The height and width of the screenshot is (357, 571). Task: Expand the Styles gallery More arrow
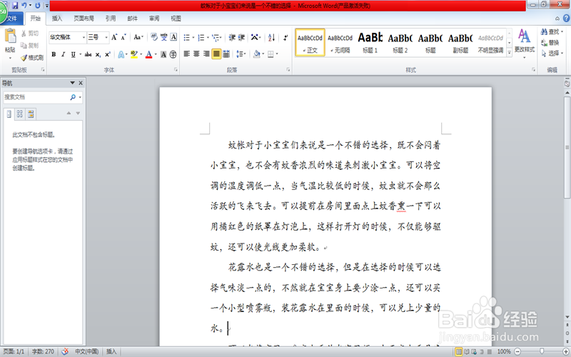pos(510,52)
